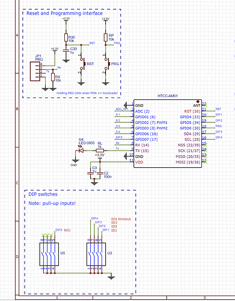Screen dimensions: 235x301
Task: Select the U3 DIP switch block
Action: tap(96, 254)
